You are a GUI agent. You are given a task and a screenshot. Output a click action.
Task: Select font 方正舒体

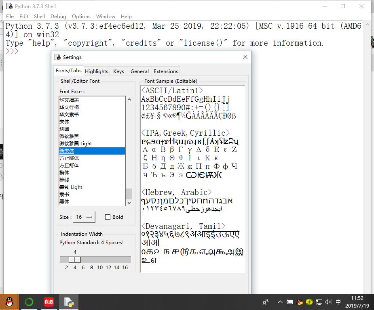pyautogui.click(x=92, y=165)
